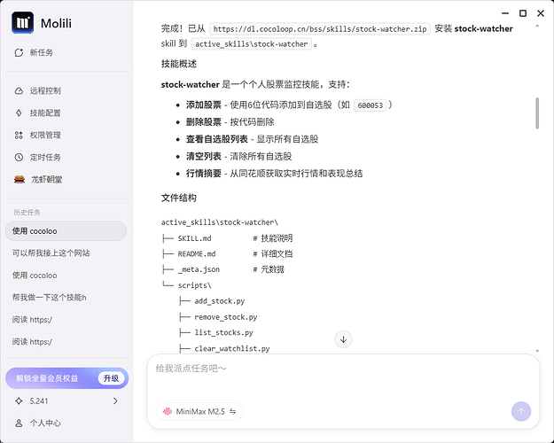Click the 删除股票 bullet text
The image size is (554, 443).
tap(204, 122)
